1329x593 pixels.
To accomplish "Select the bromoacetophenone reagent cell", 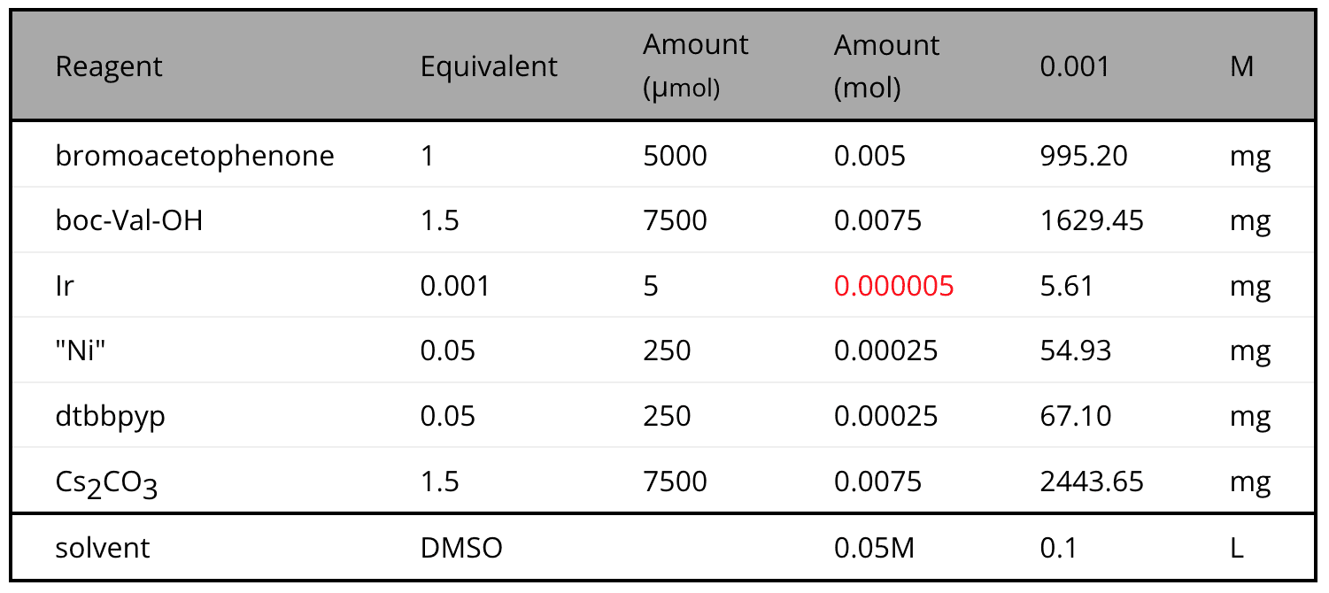I will pos(195,157).
